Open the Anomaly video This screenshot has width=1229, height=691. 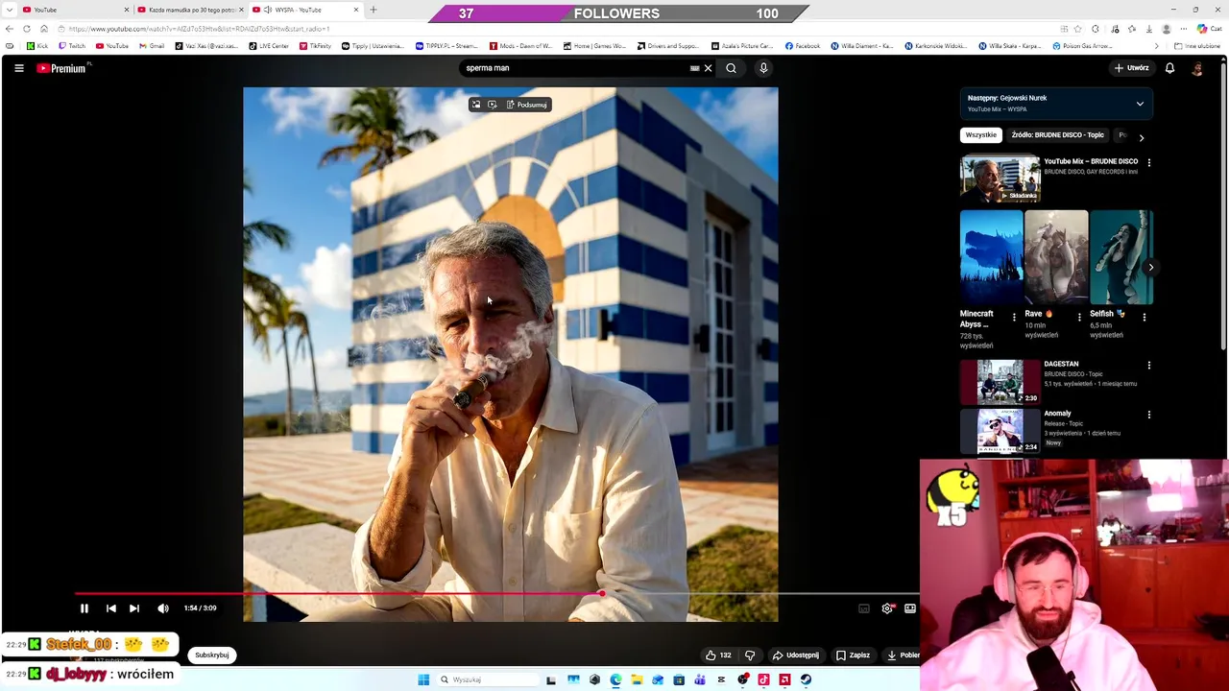point(1000,432)
